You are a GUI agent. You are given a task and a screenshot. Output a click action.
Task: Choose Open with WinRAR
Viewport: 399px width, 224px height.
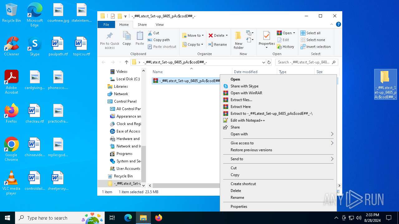[278, 93]
